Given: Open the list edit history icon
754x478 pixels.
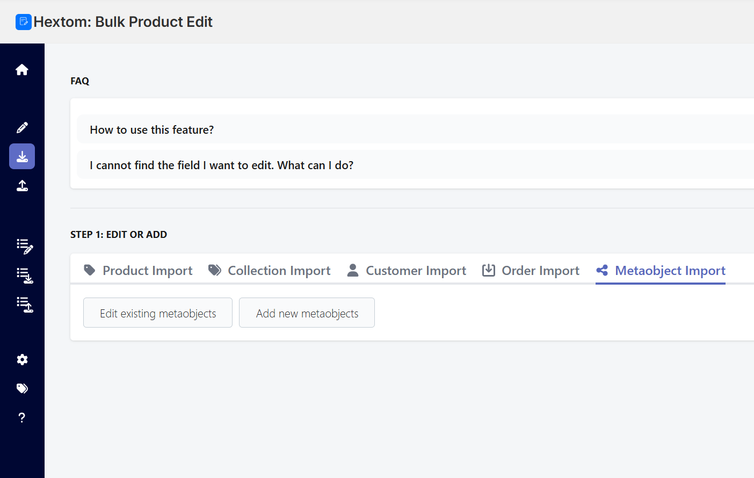Looking at the screenshot, I should pos(25,247).
